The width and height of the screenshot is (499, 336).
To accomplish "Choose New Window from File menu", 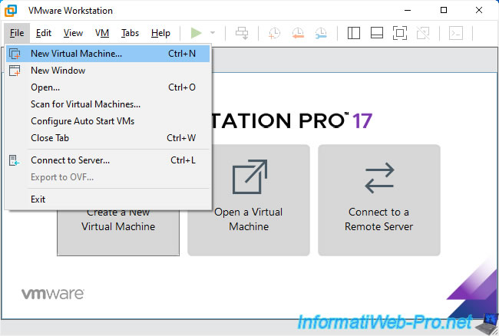I will click(x=108, y=71).
